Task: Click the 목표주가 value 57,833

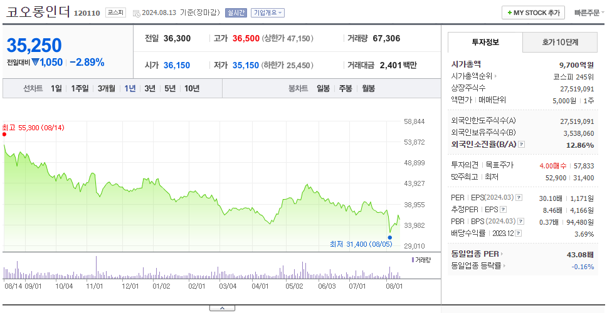Action: coord(584,166)
